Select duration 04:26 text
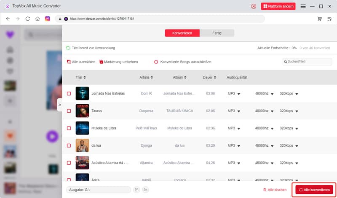Viewport: 337px width, 198px height. (x=210, y=163)
